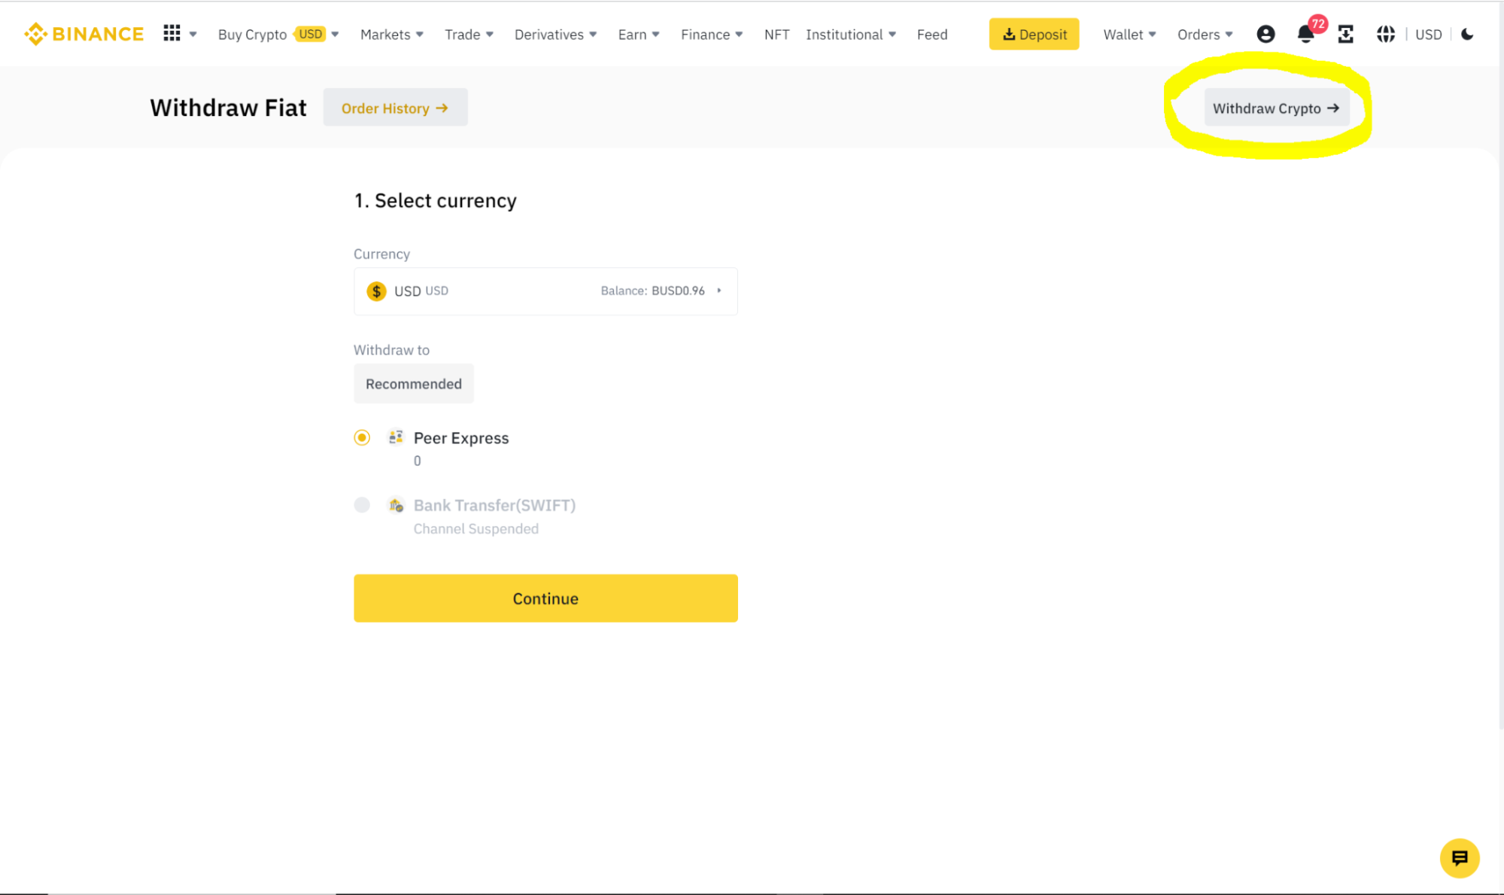The width and height of the screenshot is (1504, 895).
Task: Open the language globe icon
Action: [x=1385, y=34]
